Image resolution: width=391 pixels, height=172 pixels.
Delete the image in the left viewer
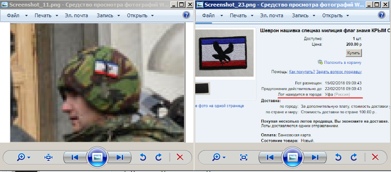(x=180, y=157)
